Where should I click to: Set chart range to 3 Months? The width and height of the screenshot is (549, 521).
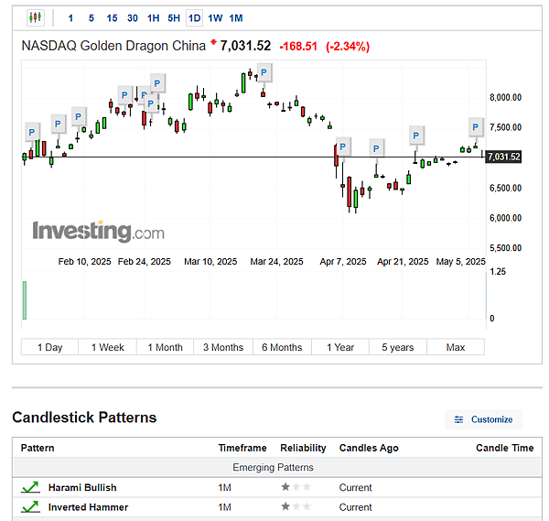[x=223, y=347]
